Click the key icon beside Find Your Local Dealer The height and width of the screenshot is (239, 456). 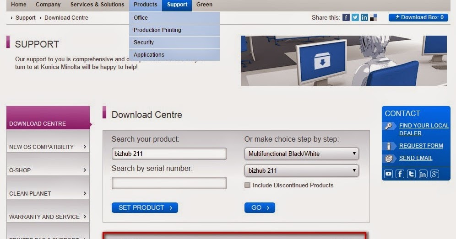coord(389,126)
